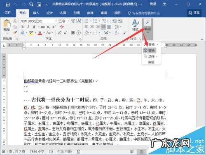
Task: Apply red font color
Action: pyautogui.click(x=40, y=33)
